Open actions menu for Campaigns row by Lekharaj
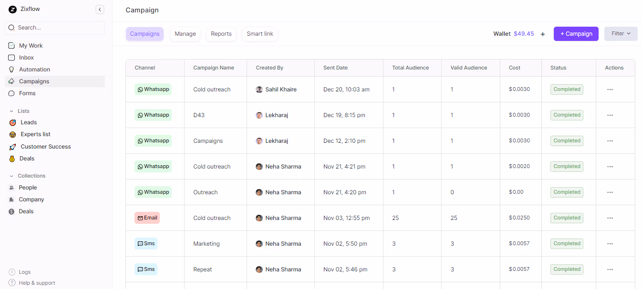The height and width of the screenshot is (289, 642). 610,141
